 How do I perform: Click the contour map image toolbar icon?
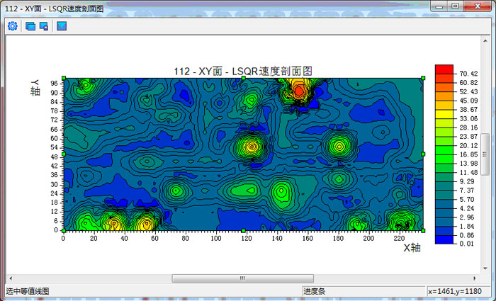click(x=62, y=26)
